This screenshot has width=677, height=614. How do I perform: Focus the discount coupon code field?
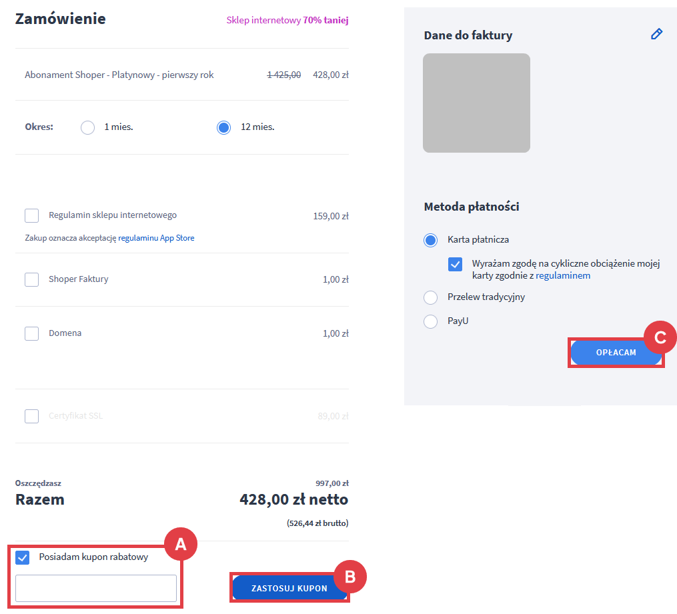click(x=96, y=588)
